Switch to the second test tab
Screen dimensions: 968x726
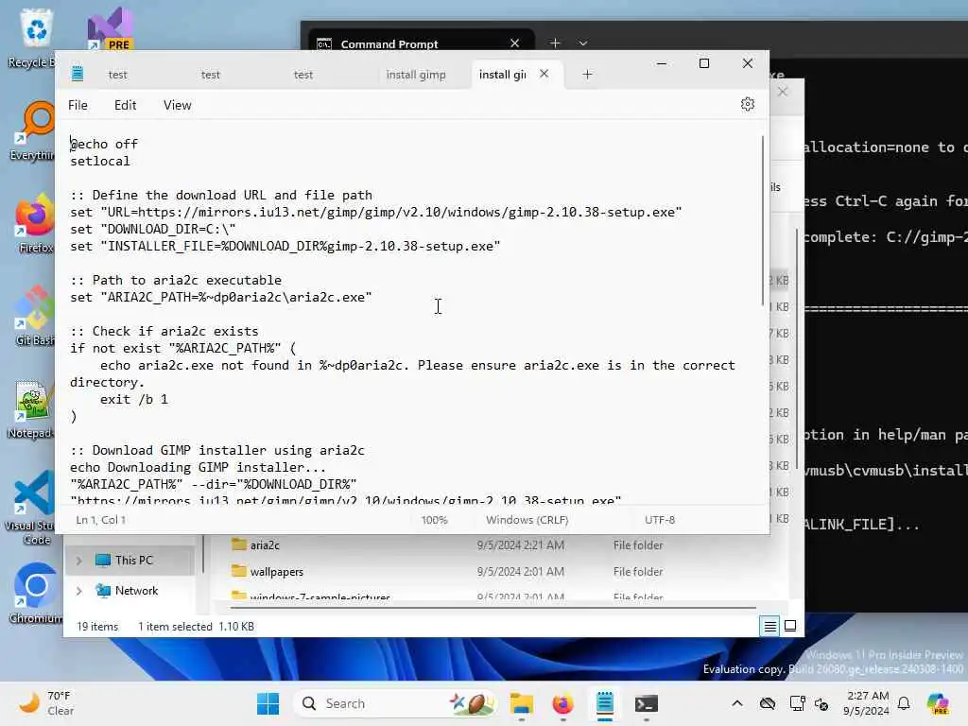pos(210,75)
